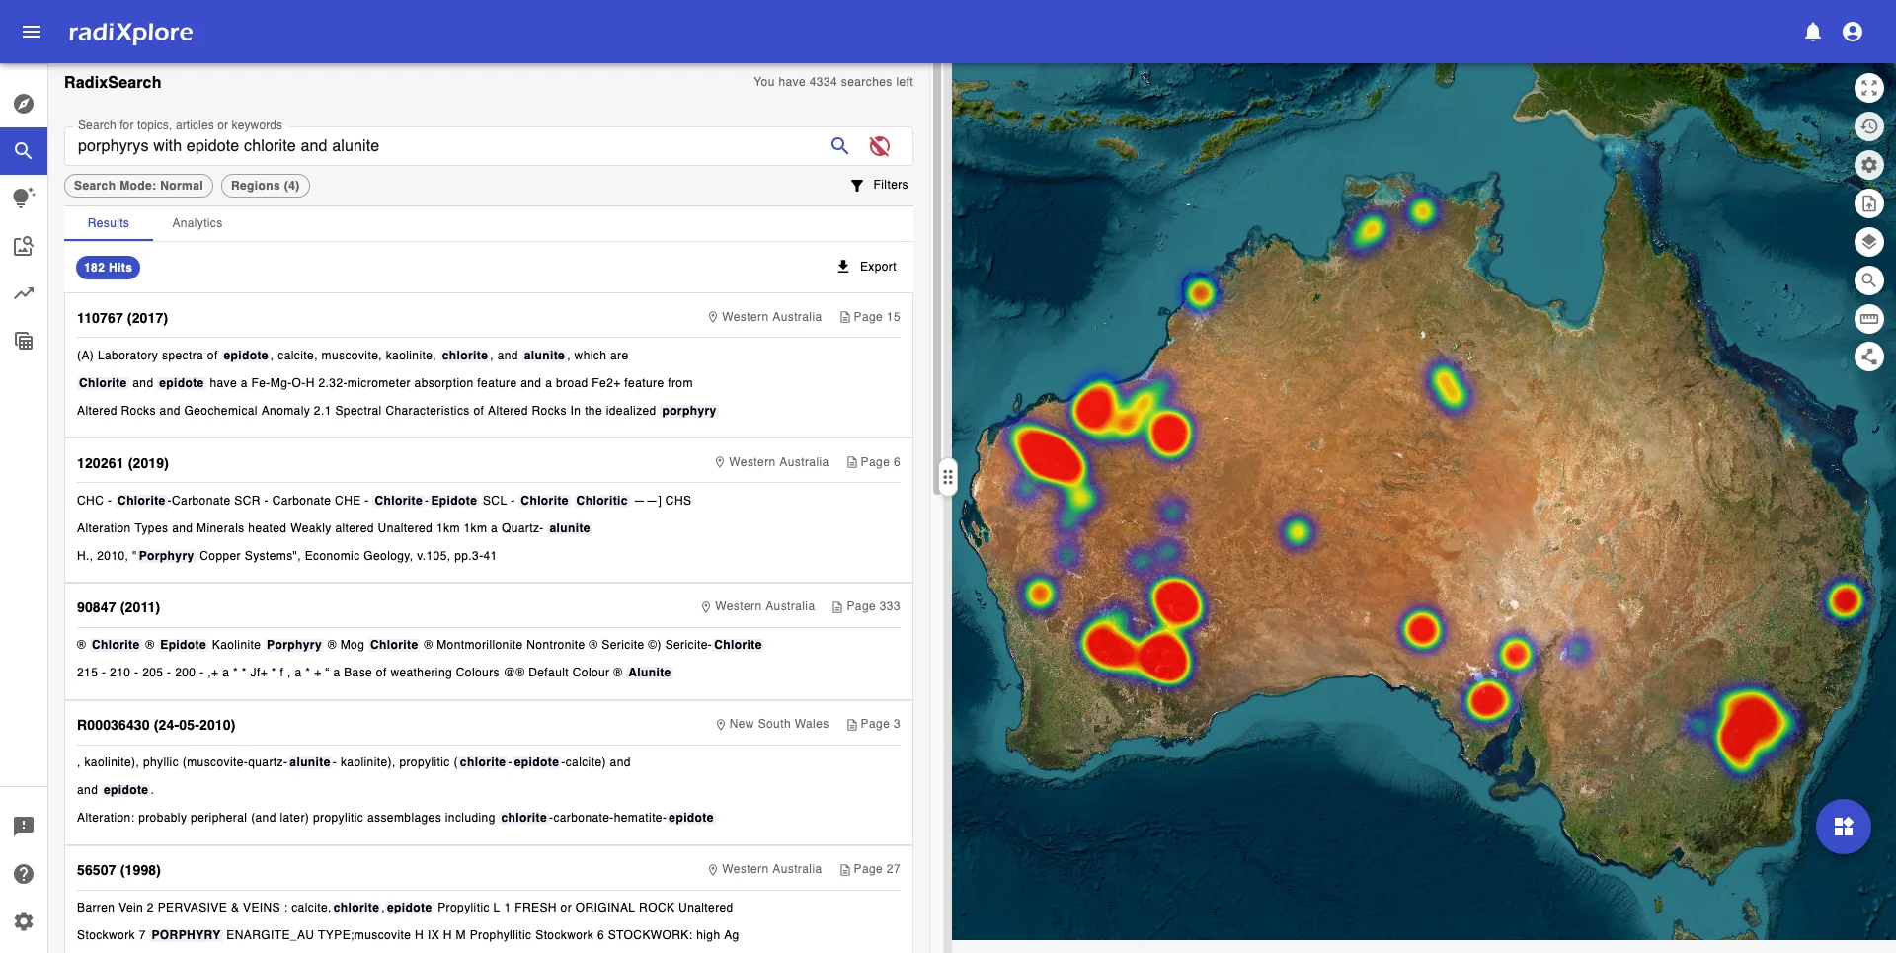Screen dimensions: 1896x953
Task: Click the search keywords input field
Action: 444,146
